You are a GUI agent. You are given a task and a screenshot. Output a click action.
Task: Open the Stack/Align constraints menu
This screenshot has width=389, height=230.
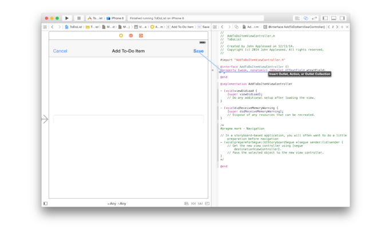tap(186, 204)
